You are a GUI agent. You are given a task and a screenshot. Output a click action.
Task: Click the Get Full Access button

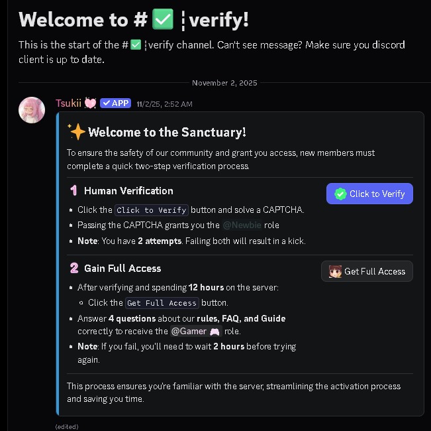tap(367, 271)
